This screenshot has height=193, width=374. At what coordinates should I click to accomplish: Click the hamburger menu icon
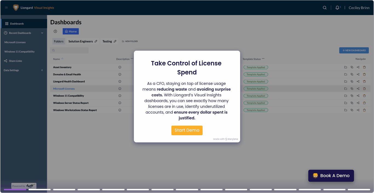[6, 8]
